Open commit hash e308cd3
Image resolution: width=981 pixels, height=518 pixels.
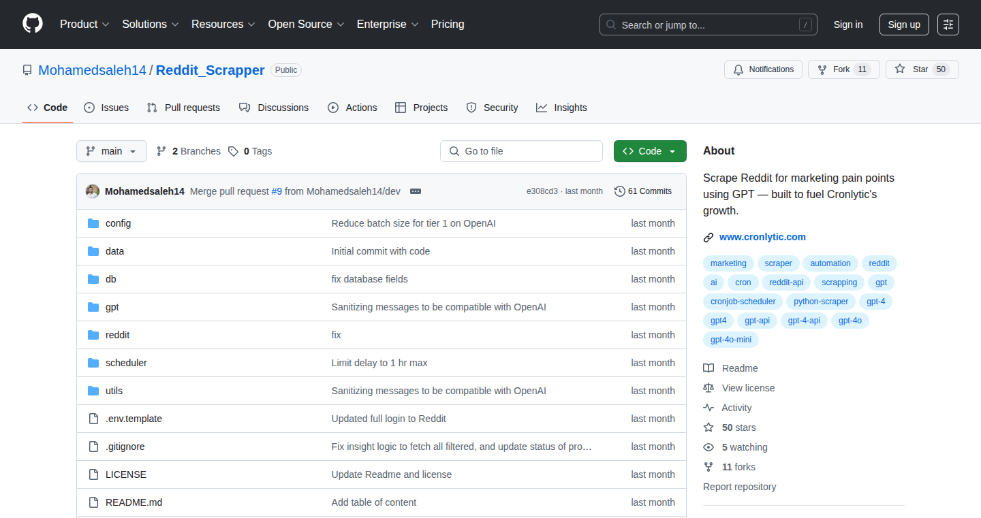pyautogui.click(x=542, y=191)
